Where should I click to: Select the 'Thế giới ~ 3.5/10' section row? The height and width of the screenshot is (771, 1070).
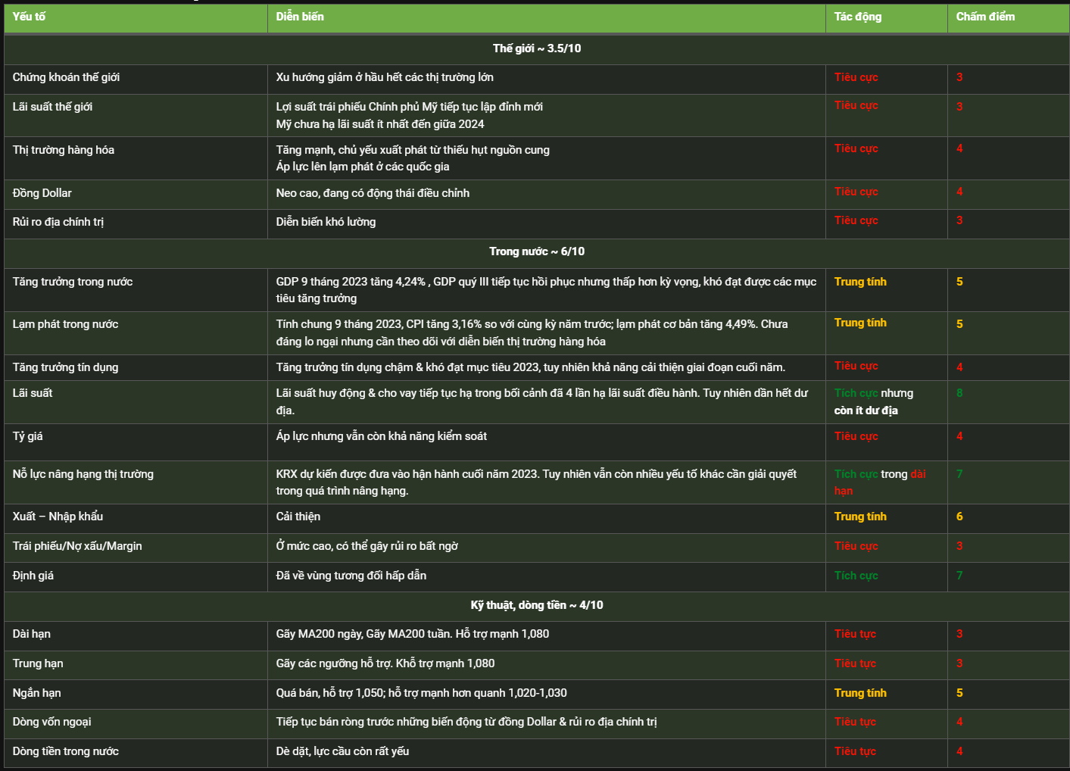click(537, 48)
